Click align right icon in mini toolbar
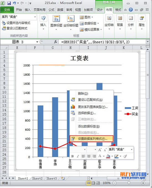The image size is (152, 188). click(x=94, y=156)
